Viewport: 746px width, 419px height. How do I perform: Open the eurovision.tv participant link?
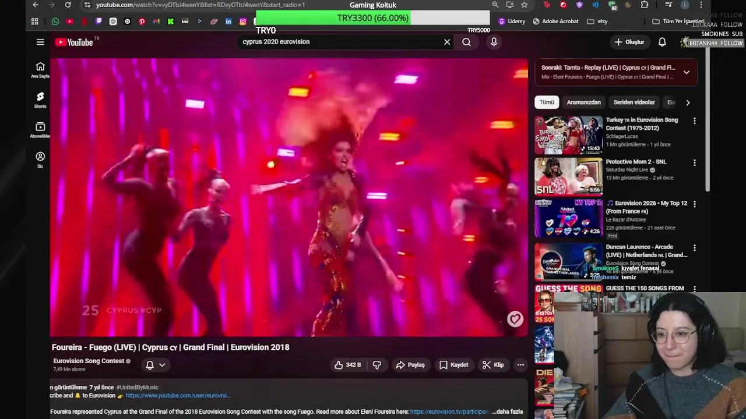point(449,411)
